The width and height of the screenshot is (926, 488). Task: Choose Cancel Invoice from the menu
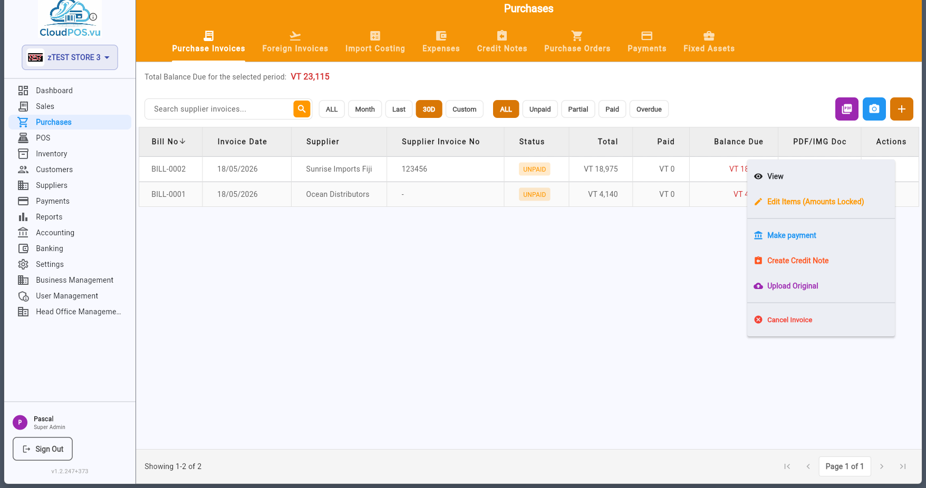821,320
